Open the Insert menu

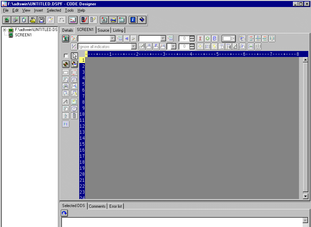[38, 10]
